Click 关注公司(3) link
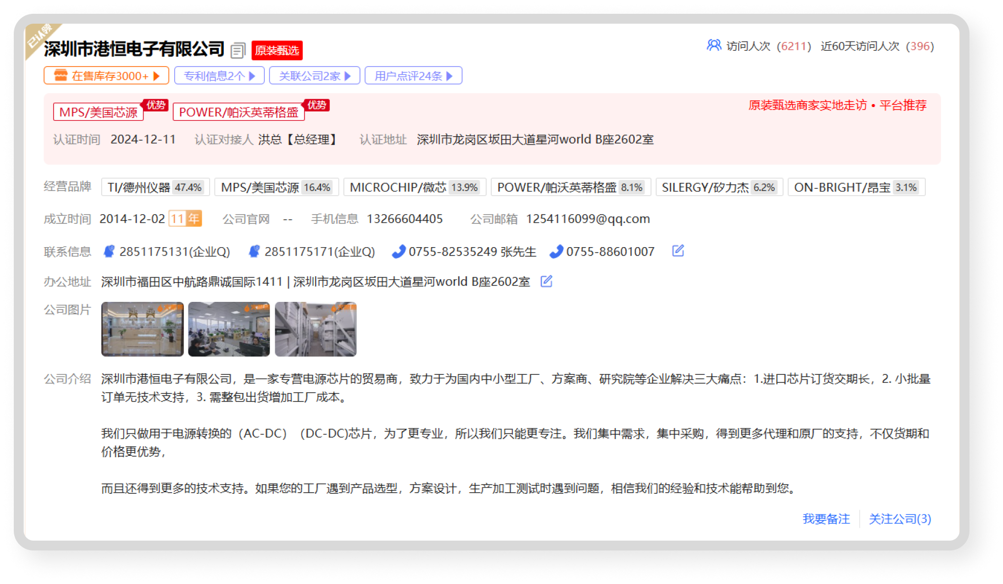The height and width of the screenshot is (584, 1003). point(899,518)
